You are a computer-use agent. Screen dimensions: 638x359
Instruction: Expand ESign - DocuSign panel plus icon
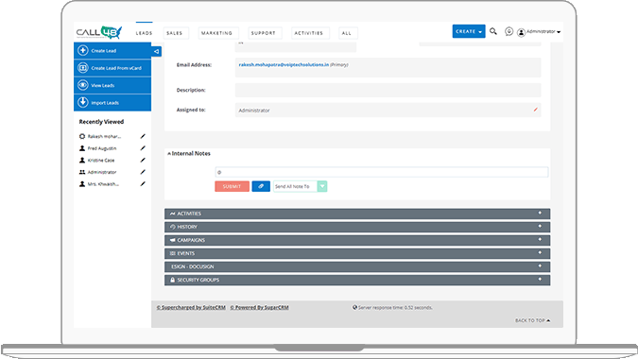[540, 265]
